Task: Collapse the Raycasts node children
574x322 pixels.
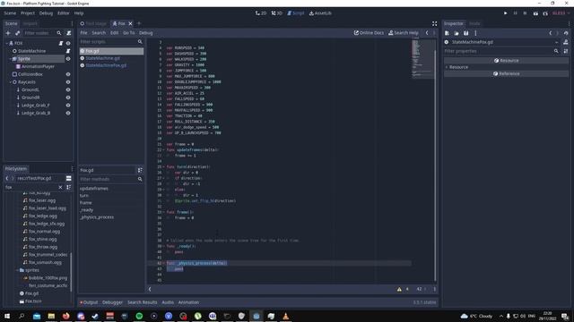Action: click(10, 81)
